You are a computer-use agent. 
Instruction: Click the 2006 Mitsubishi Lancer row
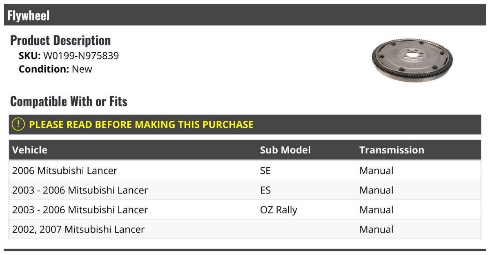[x=245, y=171]
